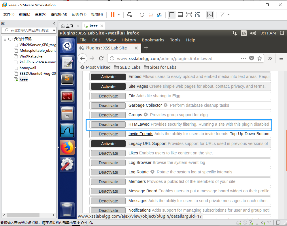Open the VMware console view
Viewport: 287px width, 226px height.
click(x=210, y=15)
